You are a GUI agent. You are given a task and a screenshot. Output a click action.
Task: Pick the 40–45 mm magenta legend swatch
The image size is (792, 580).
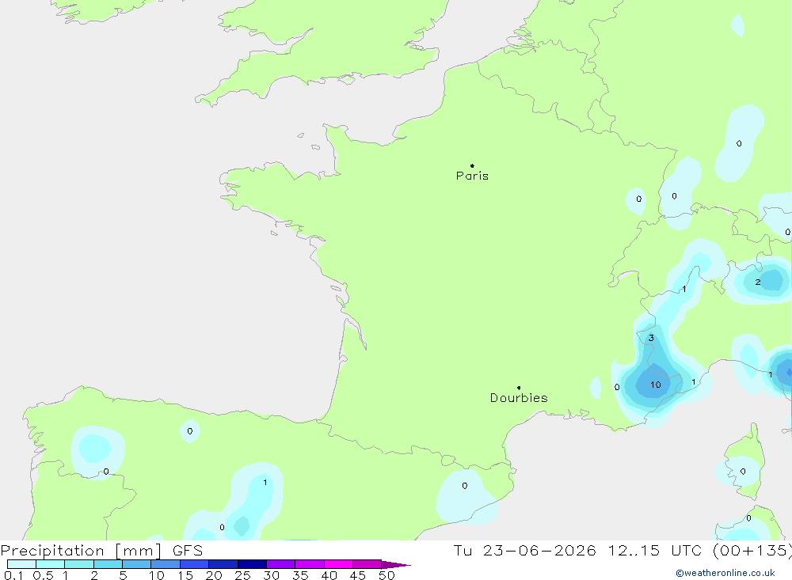(338, 564)
